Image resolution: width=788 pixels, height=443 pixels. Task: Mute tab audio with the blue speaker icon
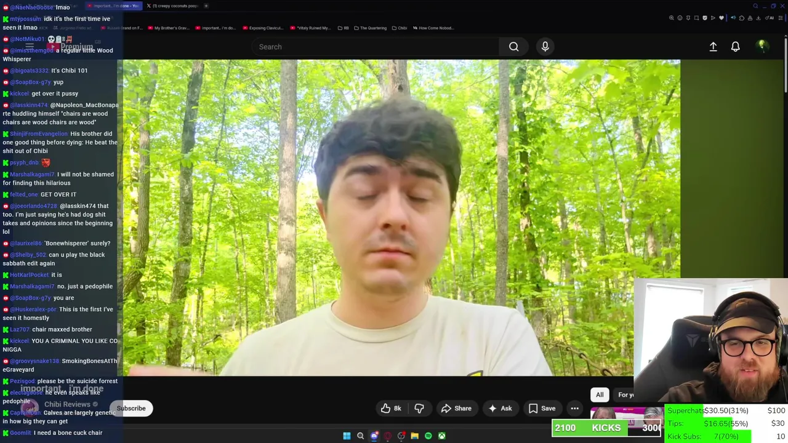coord(733,18)
